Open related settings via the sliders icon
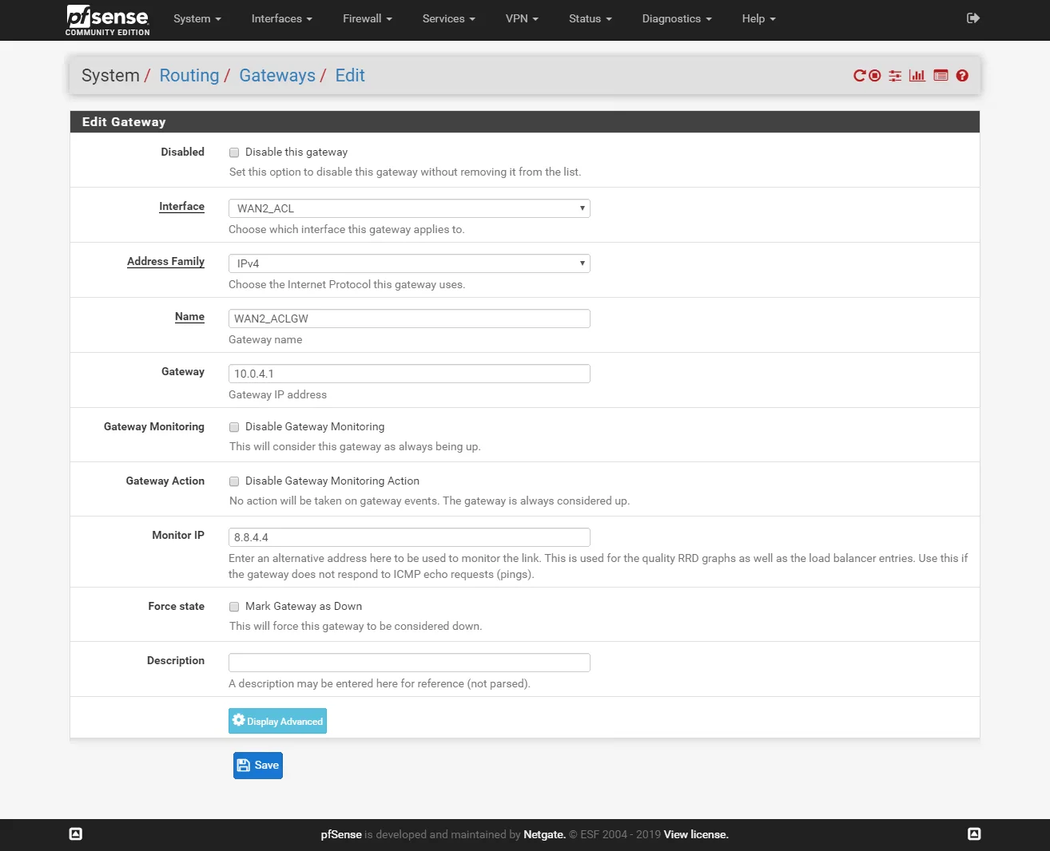 coord(895,75)
